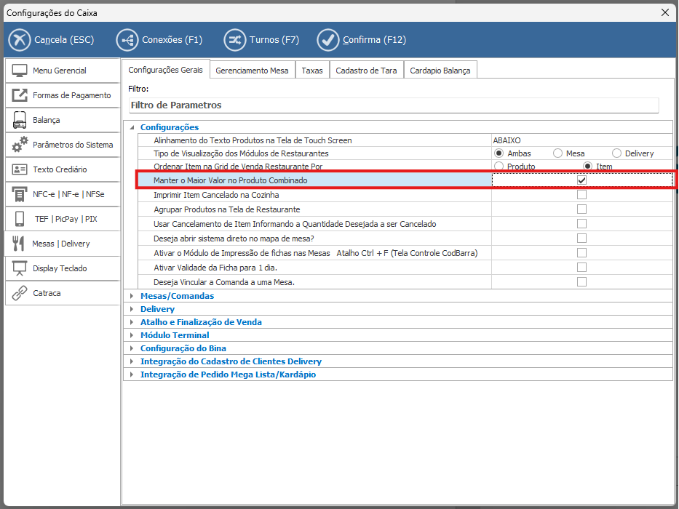Select the Balança scale icon

pyautogui.click(x=20, y=120)
